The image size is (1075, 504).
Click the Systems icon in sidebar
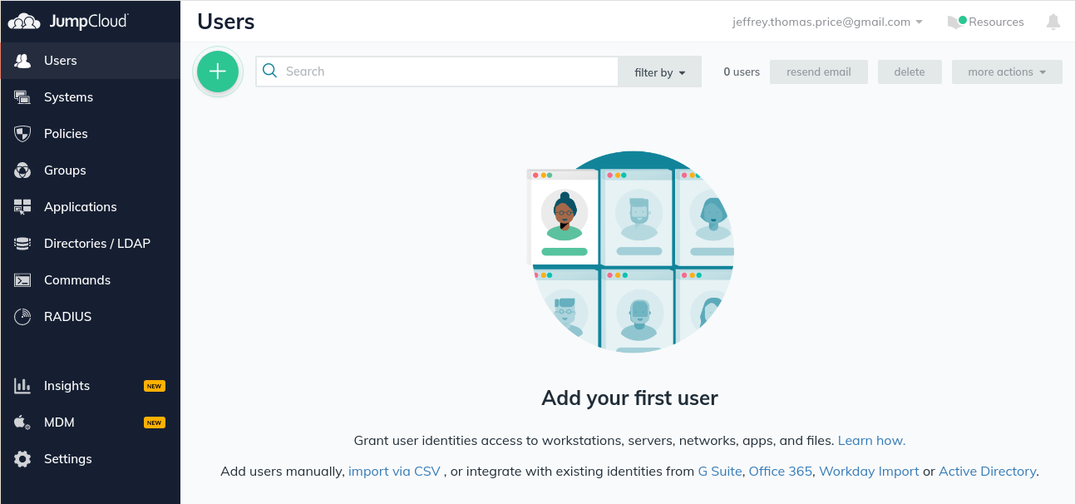coord(22,97)
